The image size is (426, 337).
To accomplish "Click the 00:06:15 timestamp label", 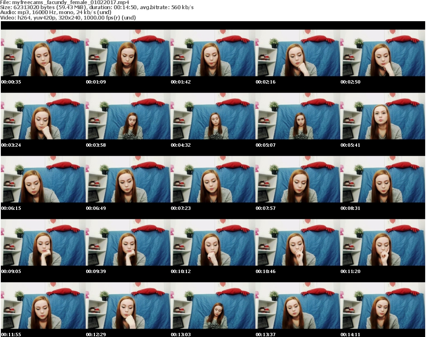I will [x=11, y=208].
